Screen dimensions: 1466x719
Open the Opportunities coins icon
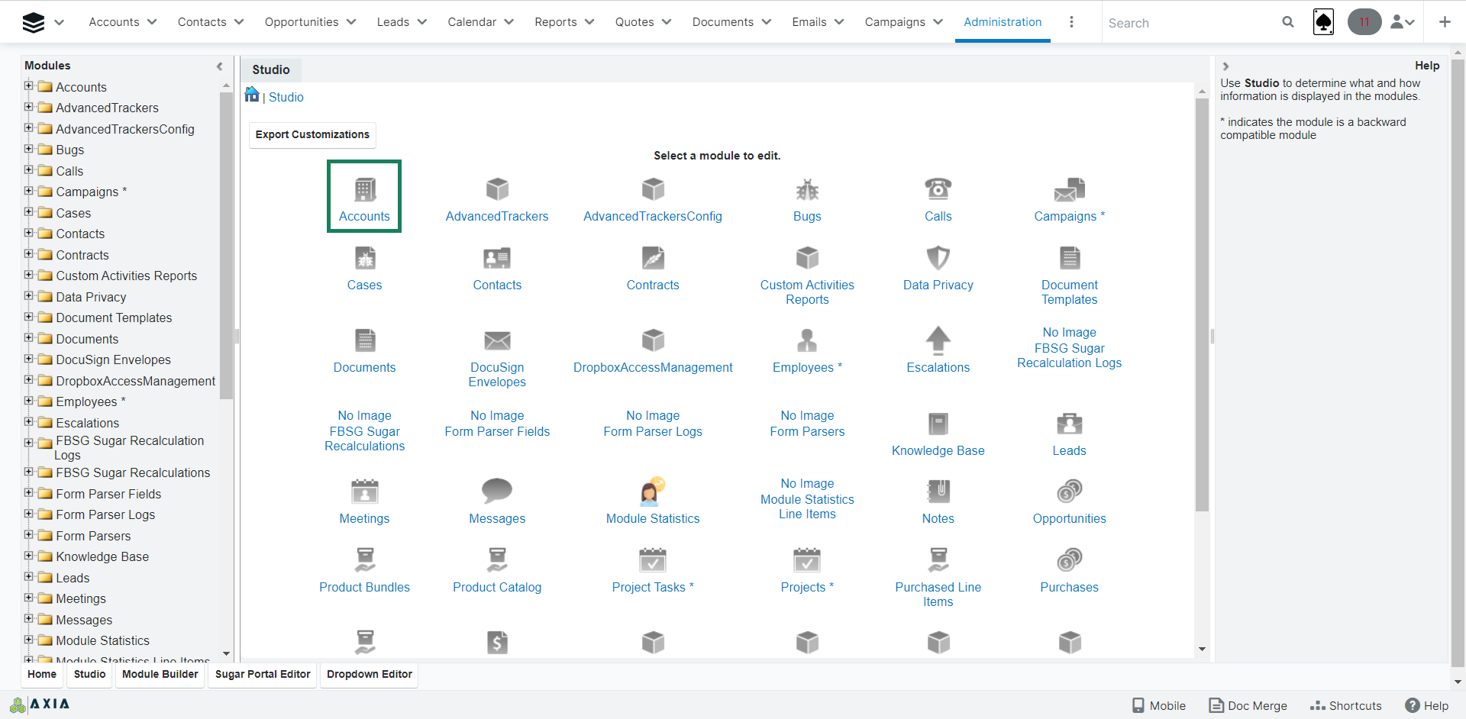(x=1069, y=491)
